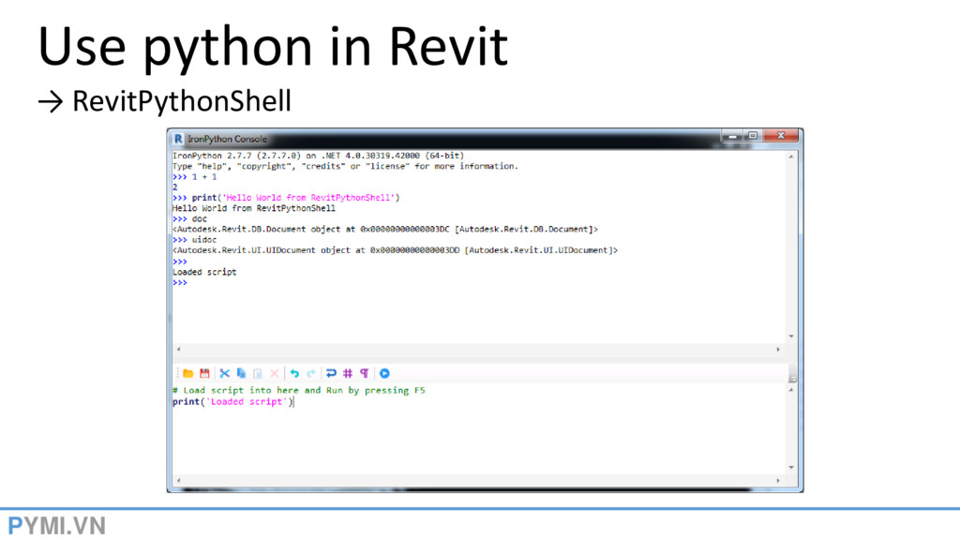Click the IronPython 2.7.7 version line

[319, 157]
